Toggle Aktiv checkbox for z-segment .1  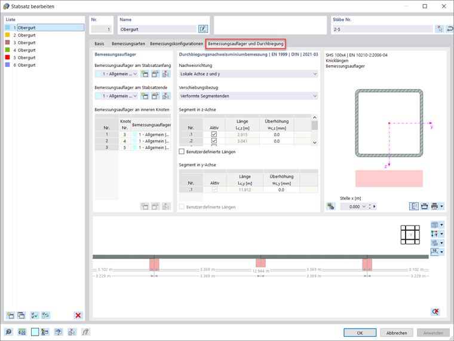[x=214, y=134]
